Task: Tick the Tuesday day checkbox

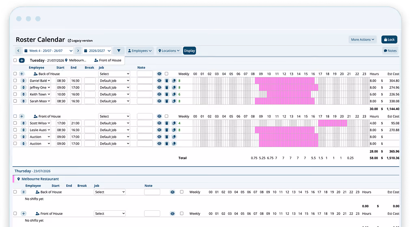Action: [15, 61]
